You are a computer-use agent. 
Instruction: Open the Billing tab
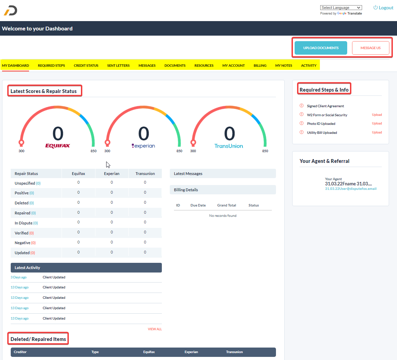point(260,65)
